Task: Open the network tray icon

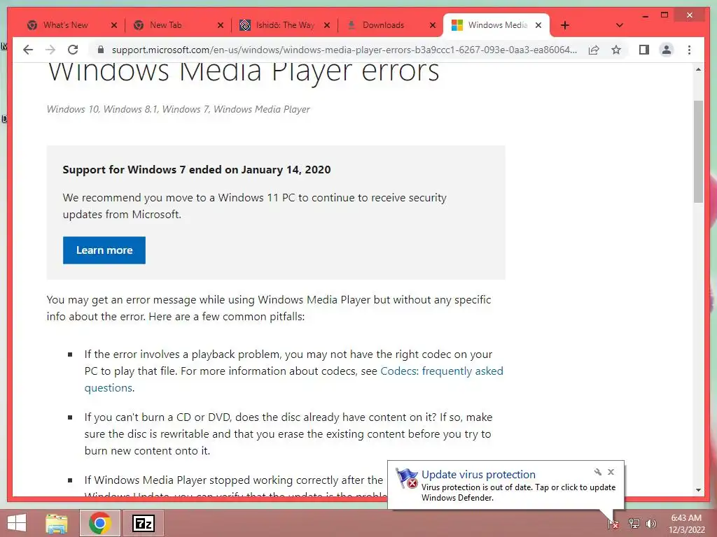Action: [x=634, y=524]
